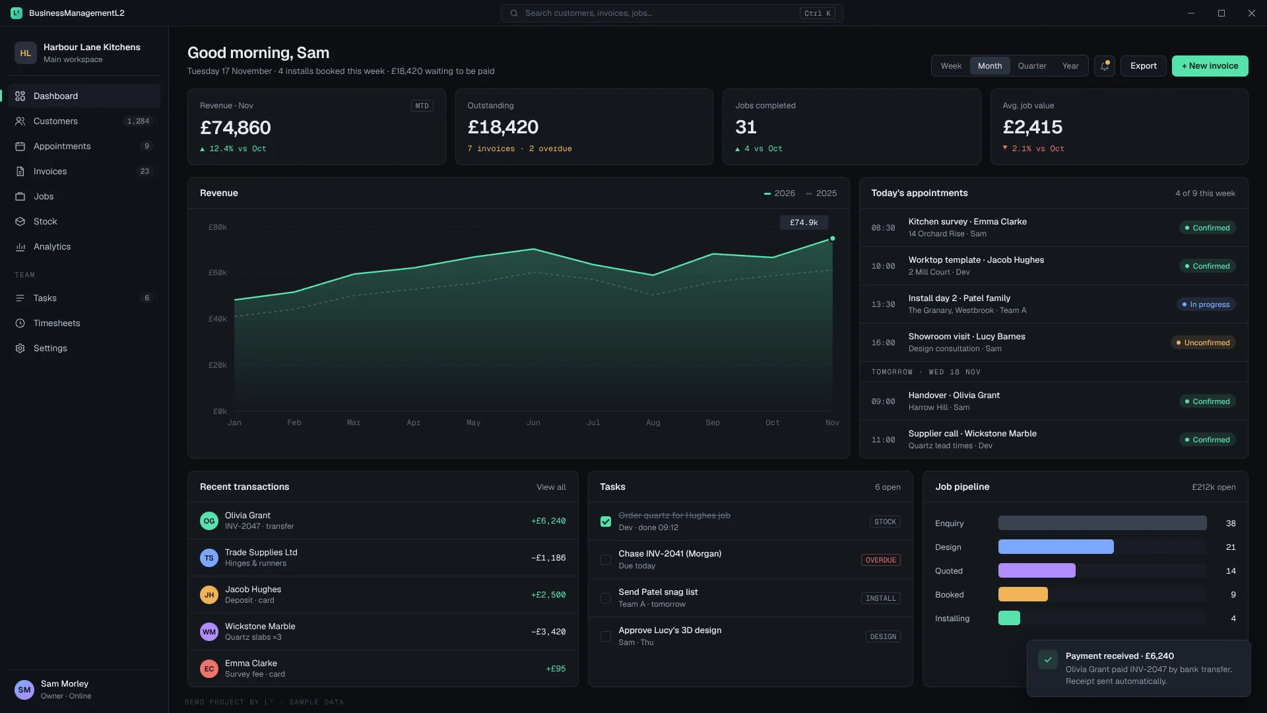Select the Month period tab
Viewport: 1267px width, 713px height.
[x=990, y=66]
